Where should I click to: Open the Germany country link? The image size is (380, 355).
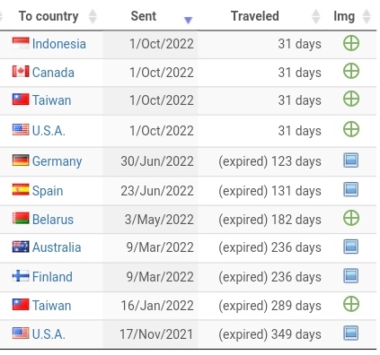tap(57, 161)
